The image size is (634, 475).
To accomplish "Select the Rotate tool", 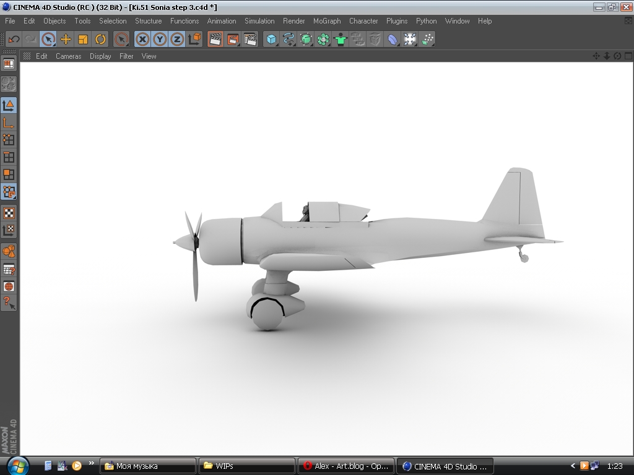I will (x=100, y=39).
